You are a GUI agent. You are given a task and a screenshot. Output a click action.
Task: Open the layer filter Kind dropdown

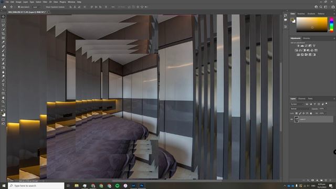298,104
